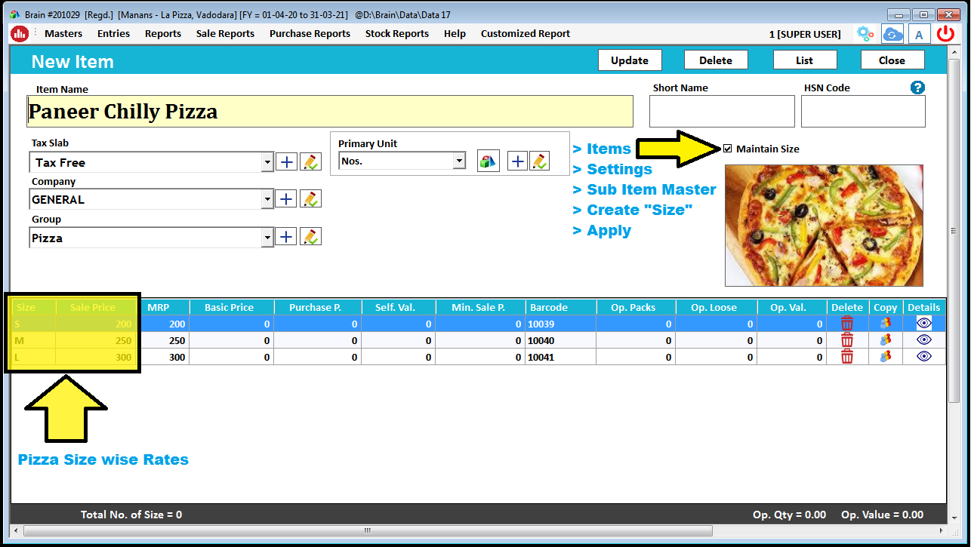Viewport: 971px width, 547px height.
Task: Select the Masters menu
Action: 63,33
